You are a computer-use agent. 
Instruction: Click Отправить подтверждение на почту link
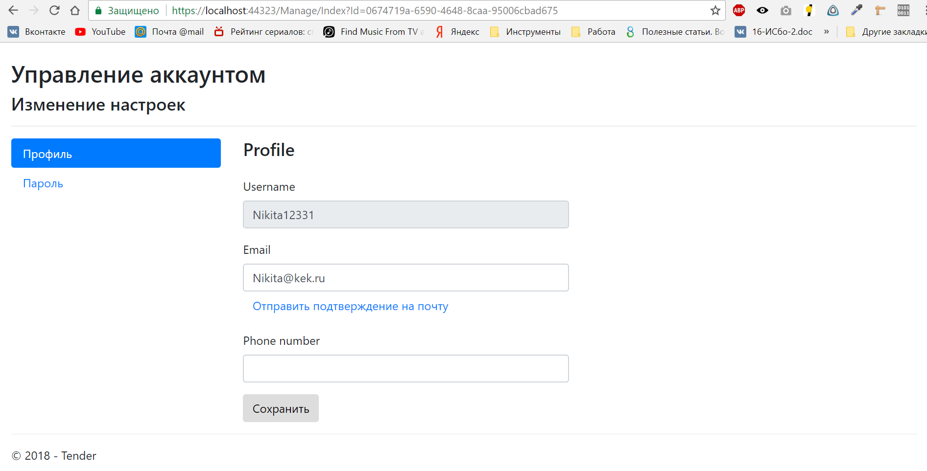point(351,306)
